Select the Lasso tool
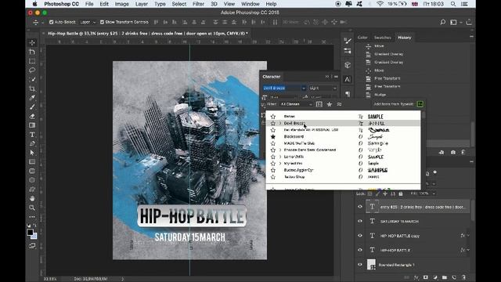The height and width of the screenshot is (282, 501). click(x=32, y=70)
